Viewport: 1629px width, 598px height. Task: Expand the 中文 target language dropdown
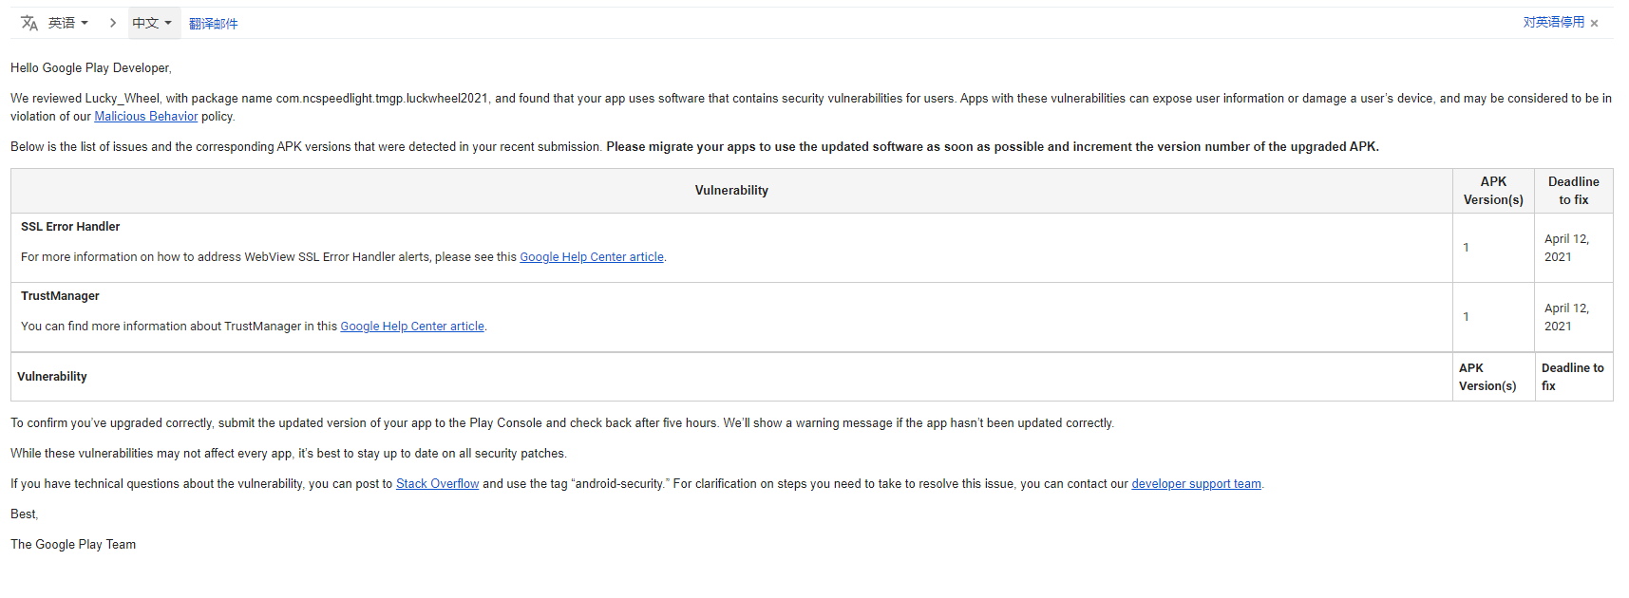[x=152, y=23]
